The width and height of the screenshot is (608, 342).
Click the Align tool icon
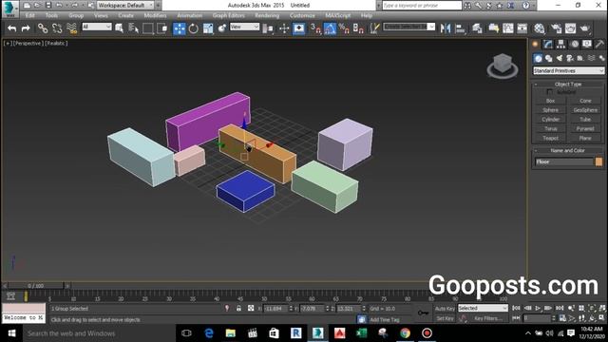460,28
